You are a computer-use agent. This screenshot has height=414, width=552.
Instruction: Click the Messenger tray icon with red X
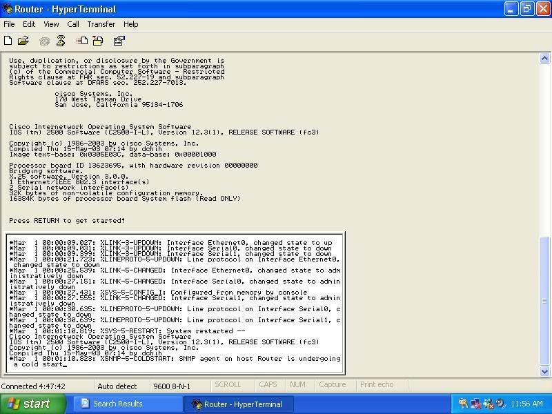pyautogui.click(x=488, y=404)
